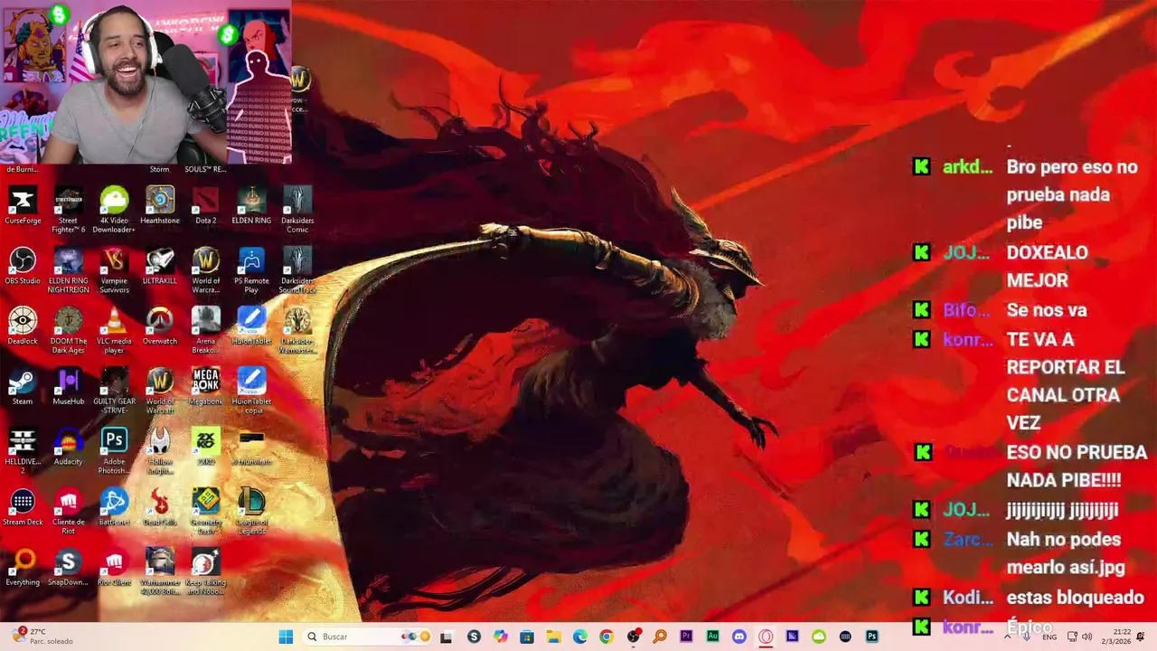Click the Overwatch desktop icon

[160, 326]
